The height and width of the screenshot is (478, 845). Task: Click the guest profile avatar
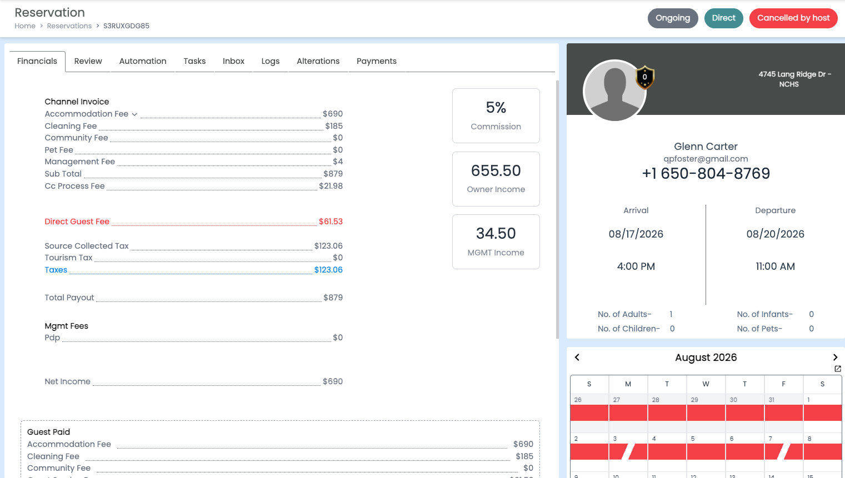point(614,91)
